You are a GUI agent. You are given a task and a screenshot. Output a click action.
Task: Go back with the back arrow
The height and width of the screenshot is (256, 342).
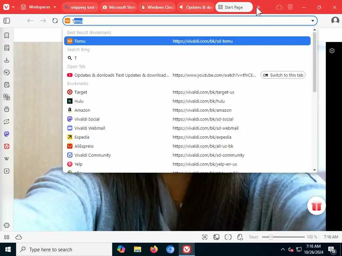(x=30, y=21)
